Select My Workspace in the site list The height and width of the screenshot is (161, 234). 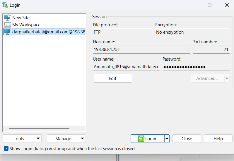26,25
